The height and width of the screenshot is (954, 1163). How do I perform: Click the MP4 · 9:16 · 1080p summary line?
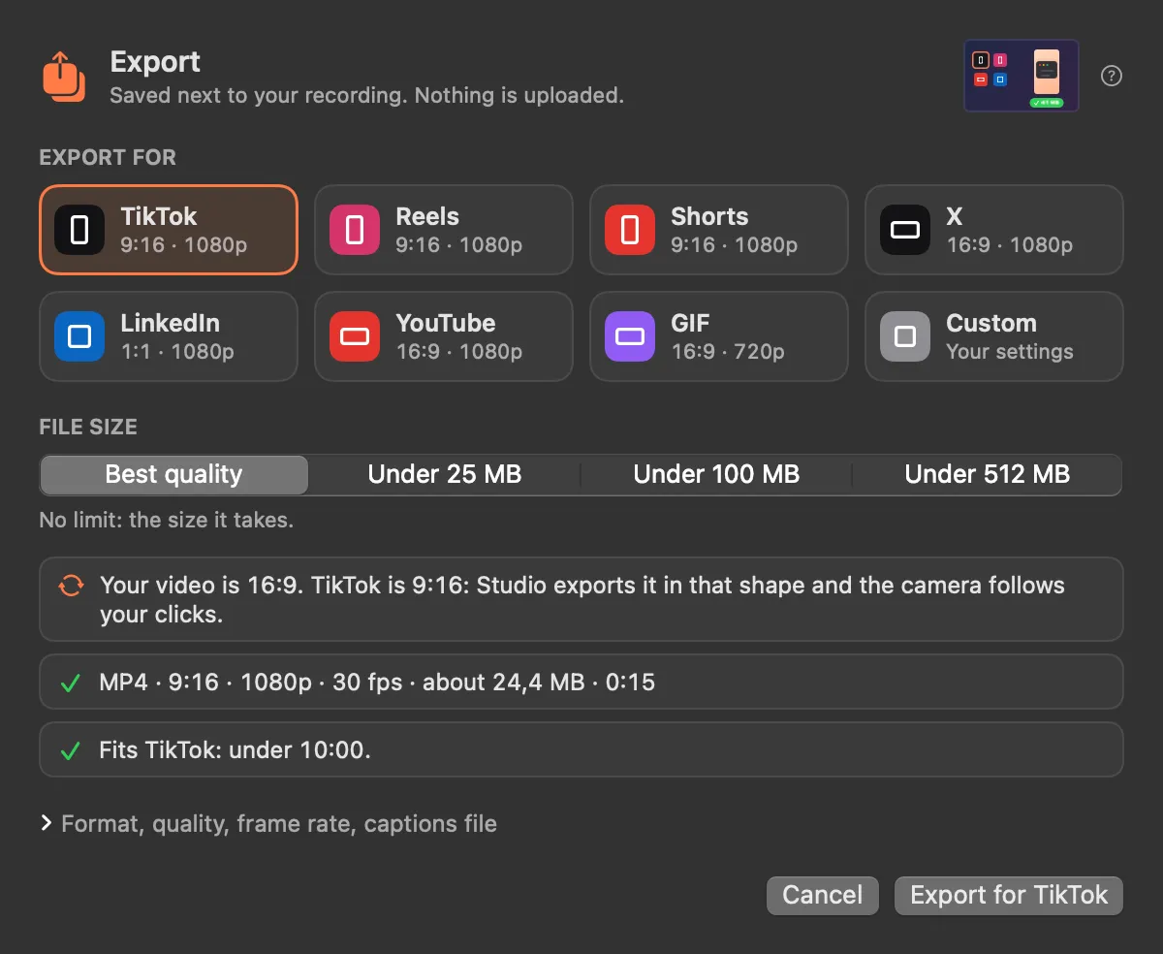click(581, 683)
